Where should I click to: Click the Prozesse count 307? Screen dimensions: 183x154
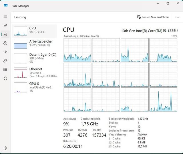click(x=67, y=135)
